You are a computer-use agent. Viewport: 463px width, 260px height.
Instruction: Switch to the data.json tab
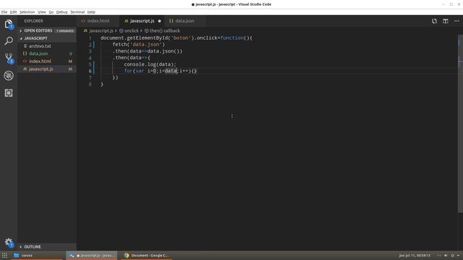(184, 21)
